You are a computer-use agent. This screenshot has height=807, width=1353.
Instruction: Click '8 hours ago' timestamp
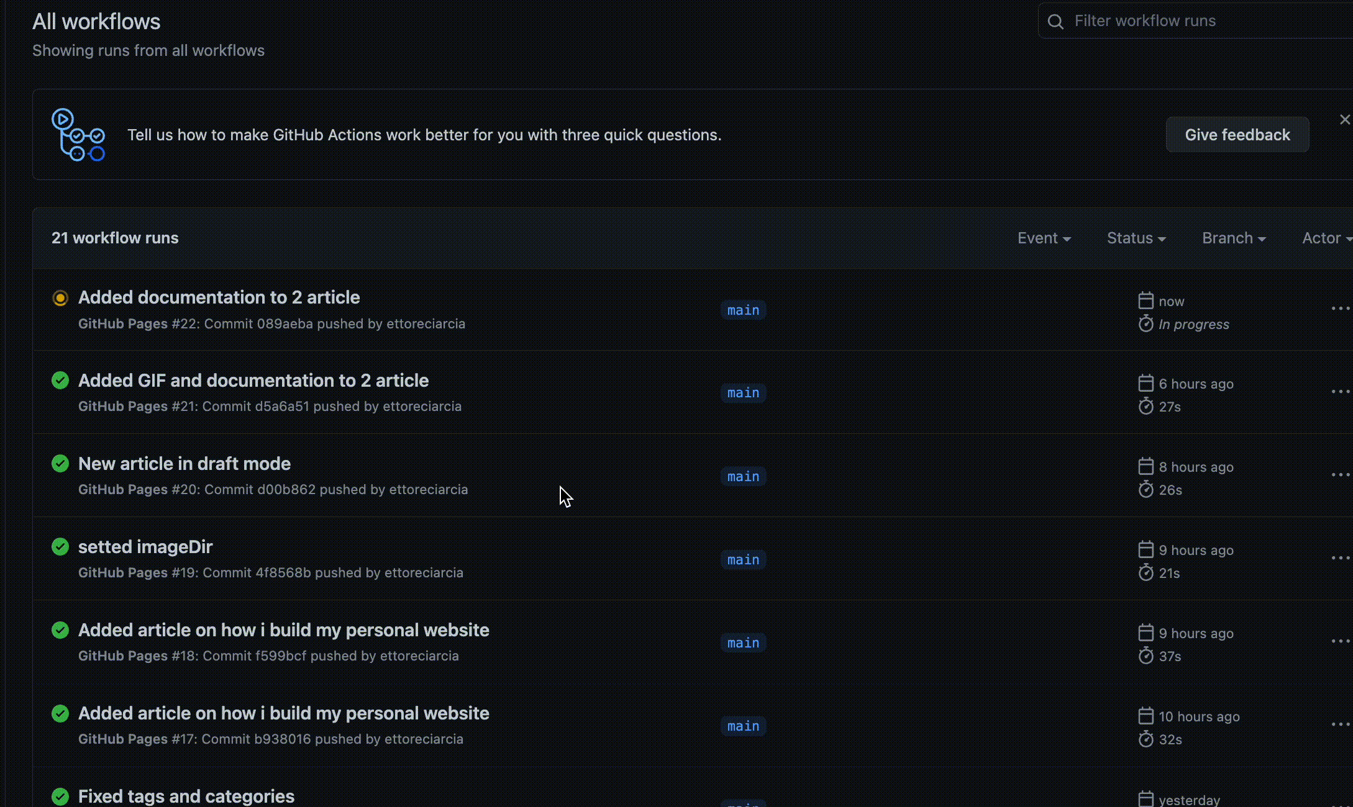tap(1196, 467)
